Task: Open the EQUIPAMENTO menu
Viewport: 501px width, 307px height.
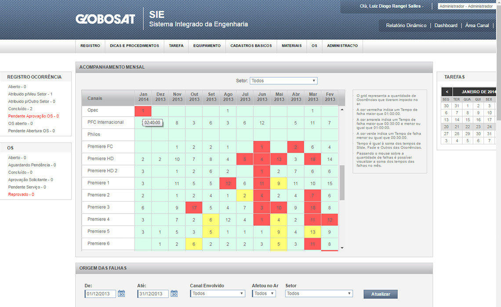Action: [x=207, y=46]
